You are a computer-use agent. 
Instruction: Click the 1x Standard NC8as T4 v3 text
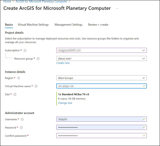tap(74, 94)
